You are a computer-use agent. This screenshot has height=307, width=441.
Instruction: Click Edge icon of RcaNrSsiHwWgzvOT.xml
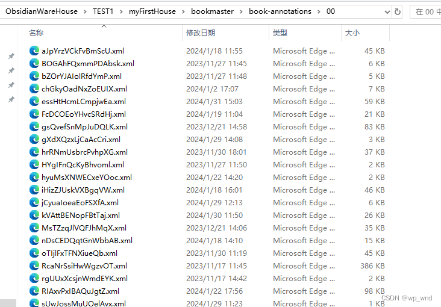34,266
